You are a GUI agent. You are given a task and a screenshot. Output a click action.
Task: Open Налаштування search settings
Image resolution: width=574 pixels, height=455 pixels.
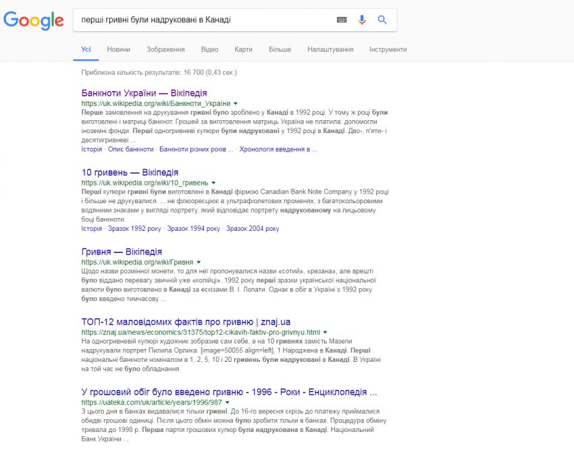click(x=331, y=49)
